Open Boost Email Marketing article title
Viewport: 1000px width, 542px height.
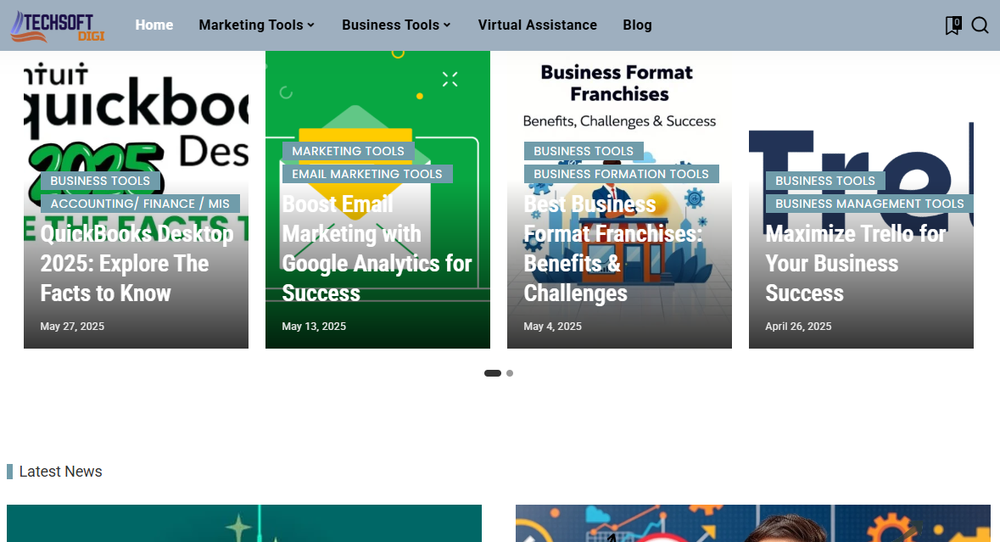(x=377, y=249)
